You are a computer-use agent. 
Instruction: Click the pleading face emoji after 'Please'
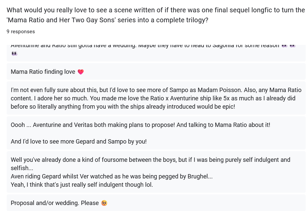click(104, 203)
